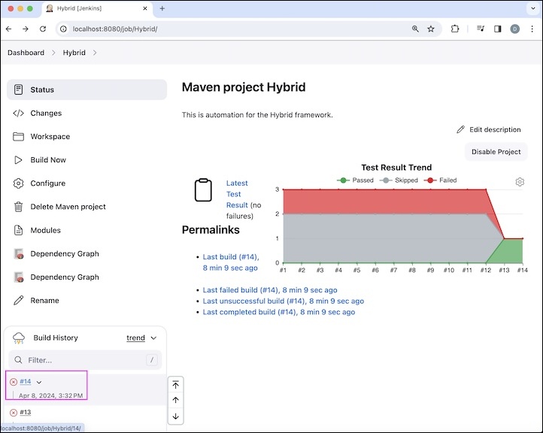
Task: Open the Hybrid breadcrumb menu chevron
Action: [95, 53]
